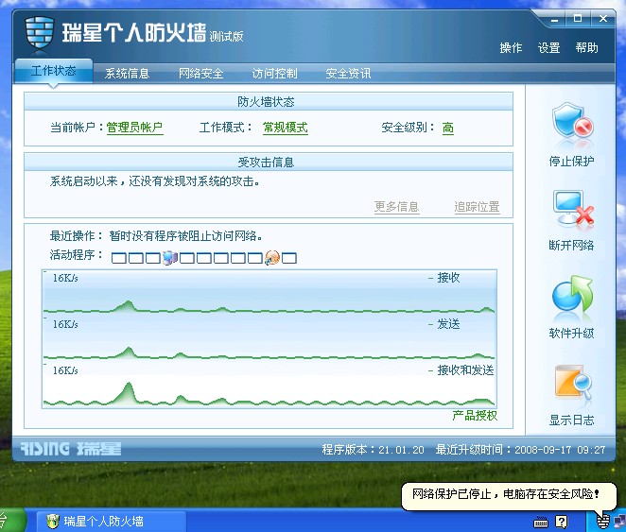Click text 暂时没有程序被阻止访问网络
This screenshot has height=532, width=626.
click(186, 236)
